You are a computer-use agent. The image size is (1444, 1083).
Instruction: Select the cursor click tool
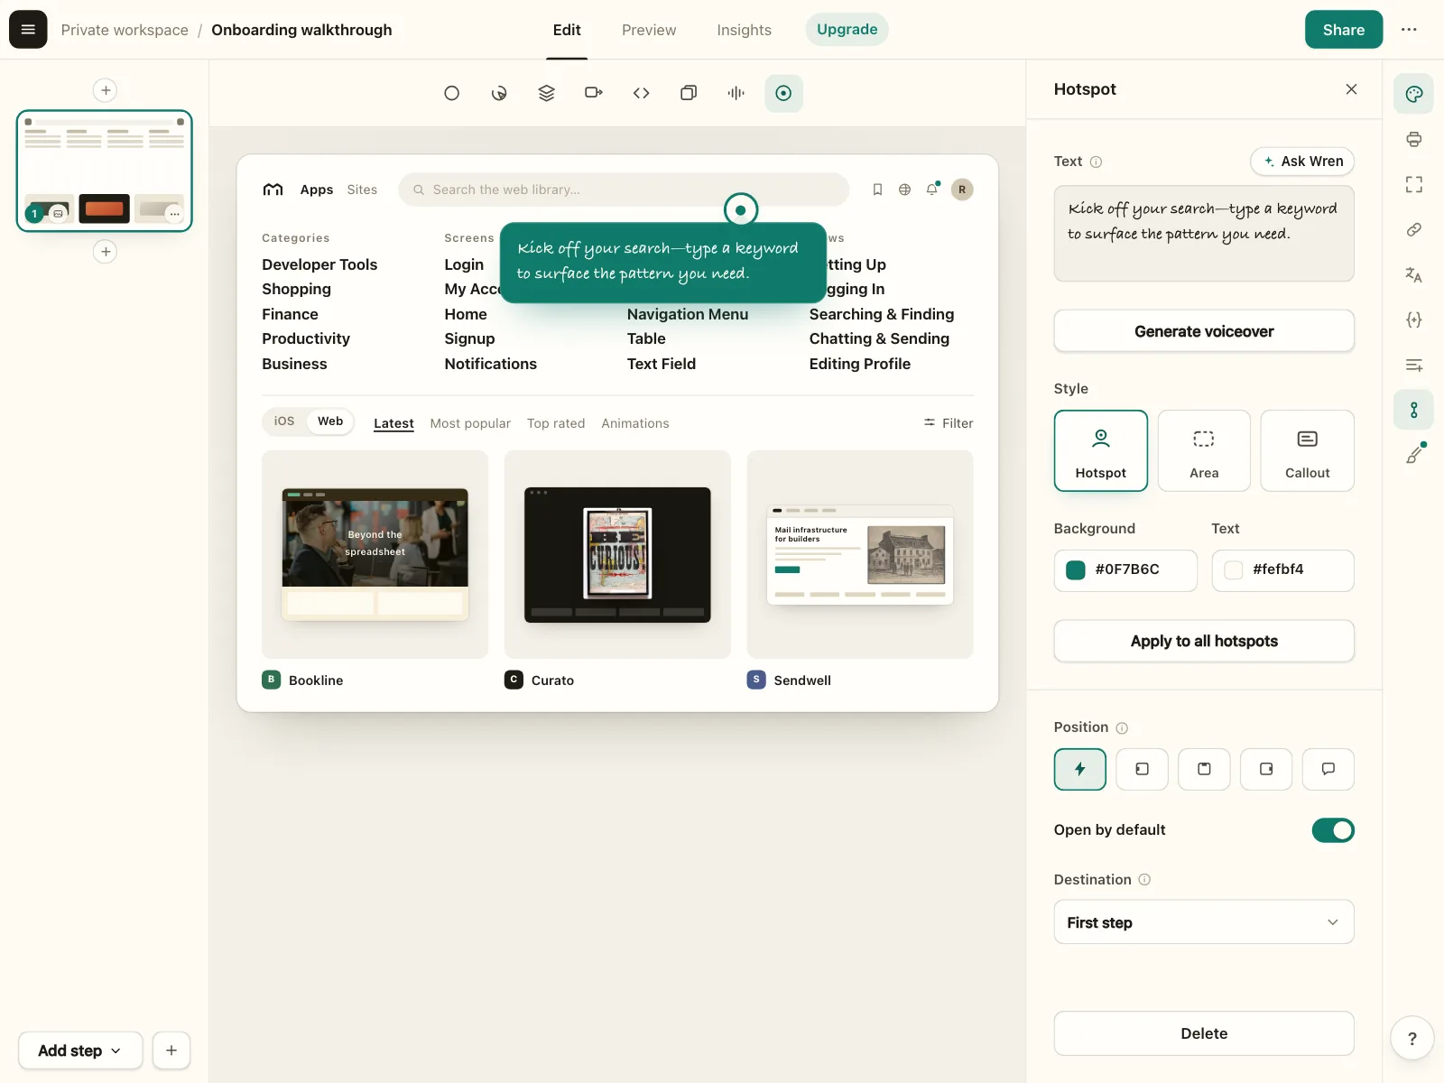499,93
